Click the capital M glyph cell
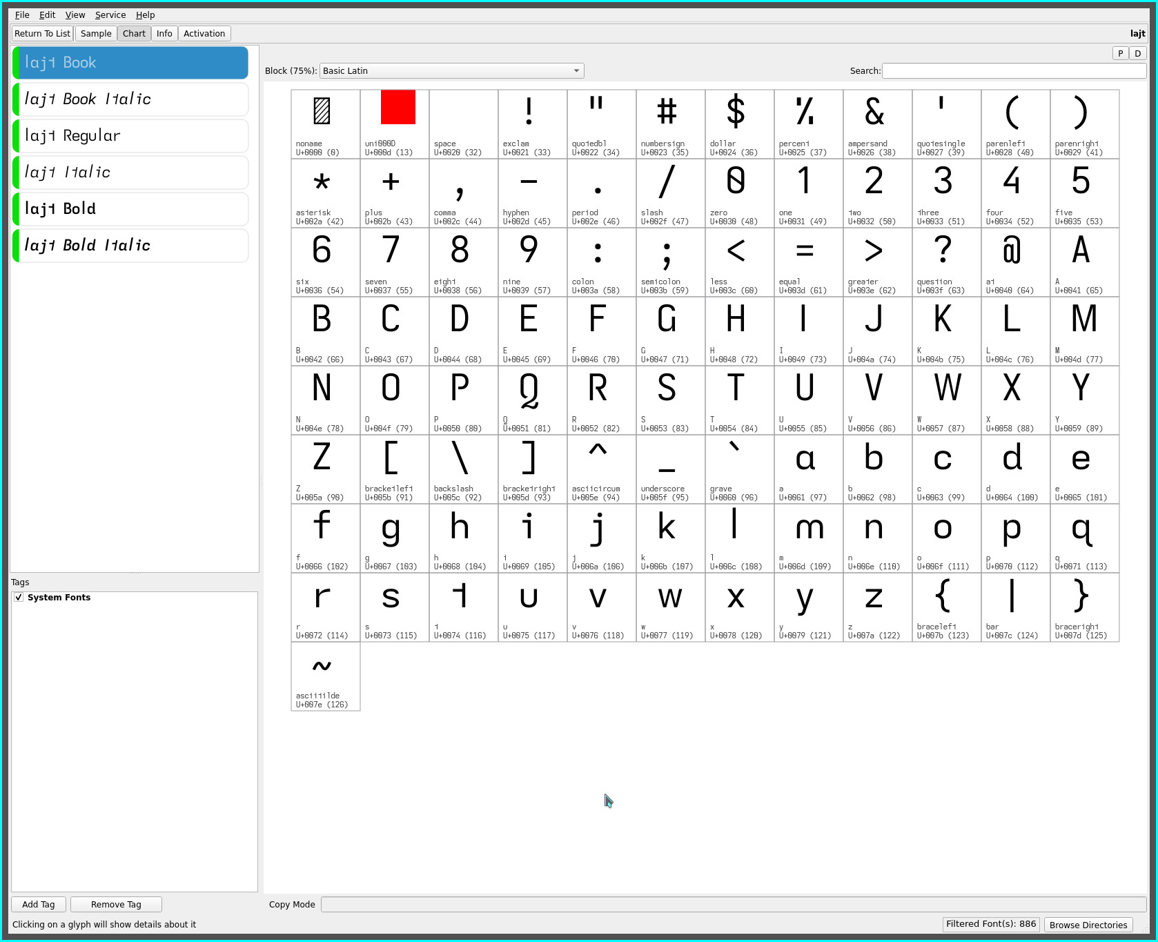This screenshot has height=942, width=1158. (x=1085, y=331)
